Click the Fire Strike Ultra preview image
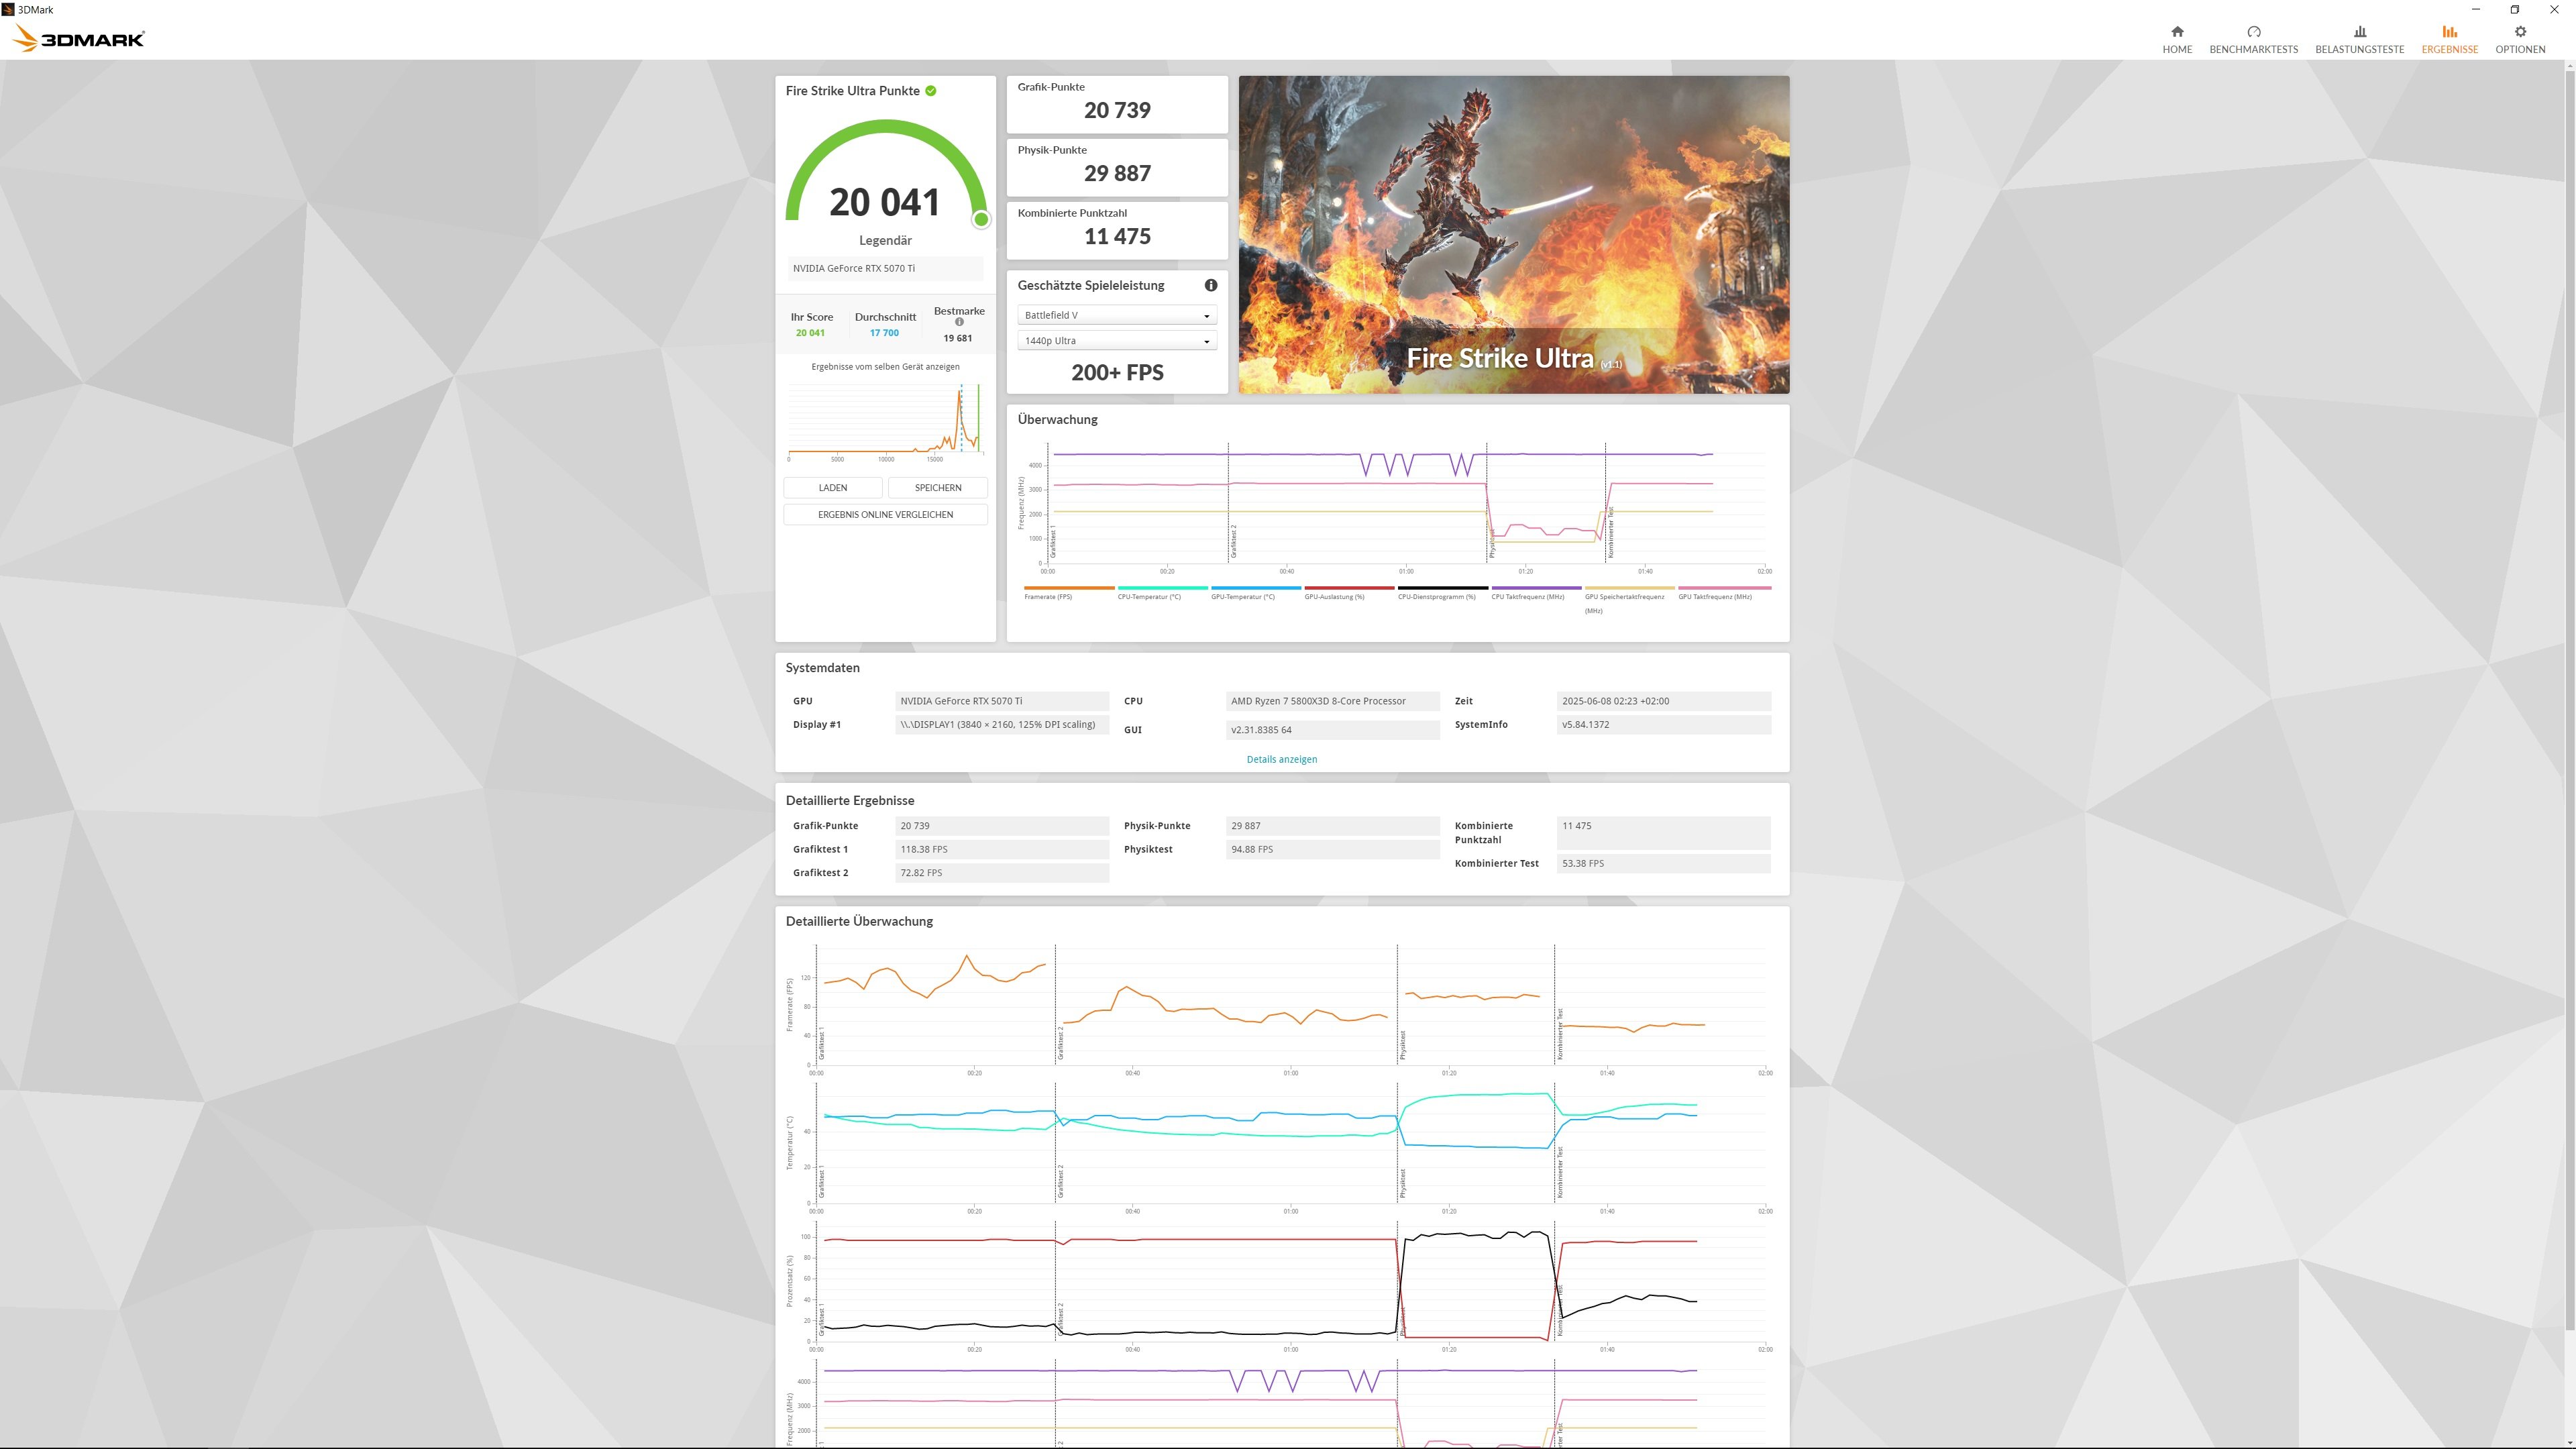The height and width of the screenshot is (1449, 2576). 1513,234
